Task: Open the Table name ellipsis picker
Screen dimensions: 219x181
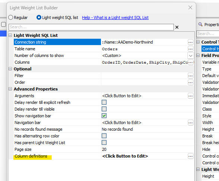Action: pos(191,49)
